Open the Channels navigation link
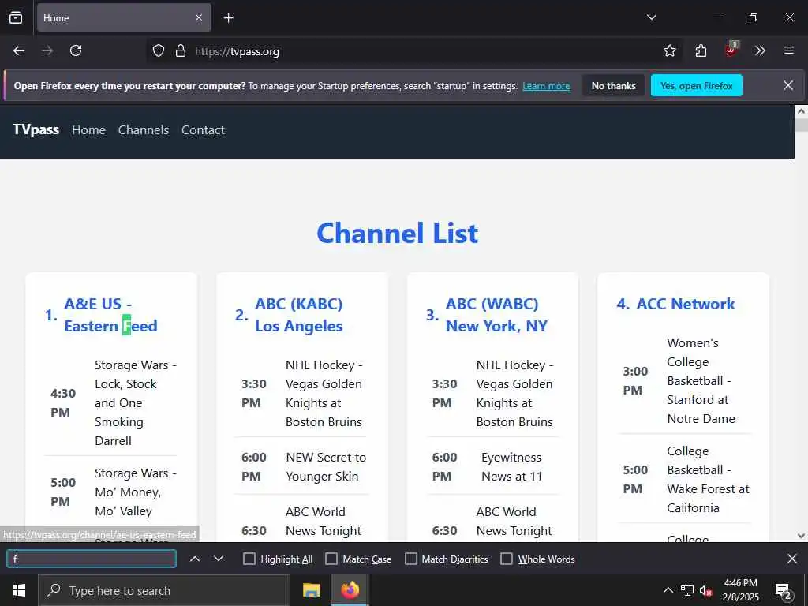 (x=144, y=130)
